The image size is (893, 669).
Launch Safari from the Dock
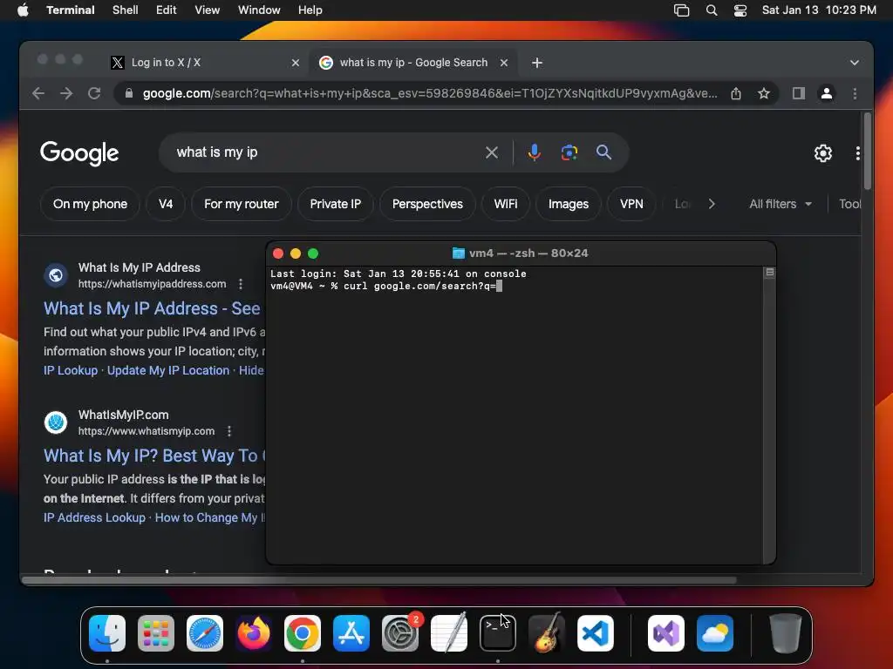(205, 633)
